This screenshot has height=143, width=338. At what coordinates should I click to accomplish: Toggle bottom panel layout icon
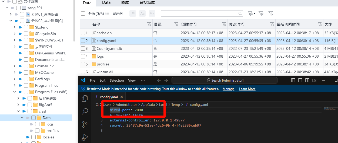point(300,80)
